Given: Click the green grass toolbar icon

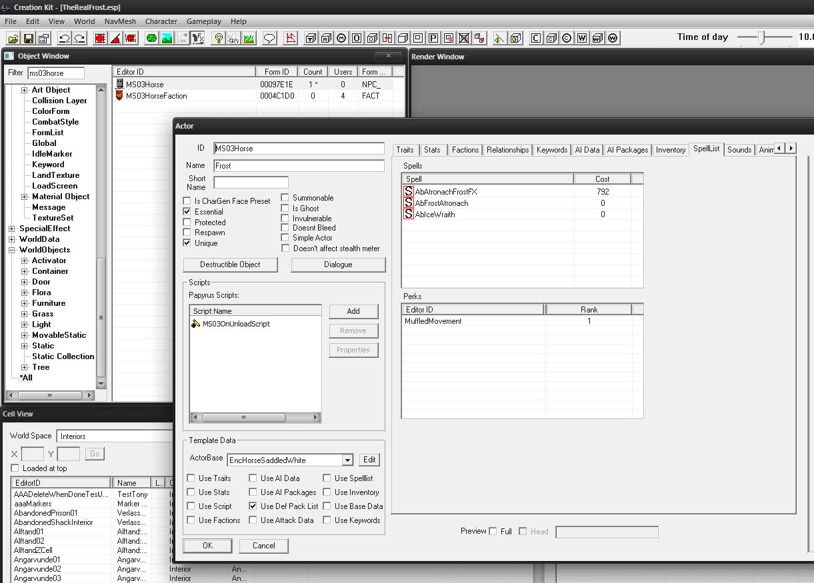Looking at the screenshot, I should (249, 38).
